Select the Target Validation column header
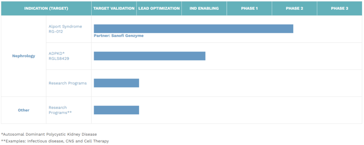 [114, 8]
